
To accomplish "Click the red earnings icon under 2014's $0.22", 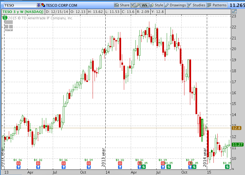I will 120,163.
